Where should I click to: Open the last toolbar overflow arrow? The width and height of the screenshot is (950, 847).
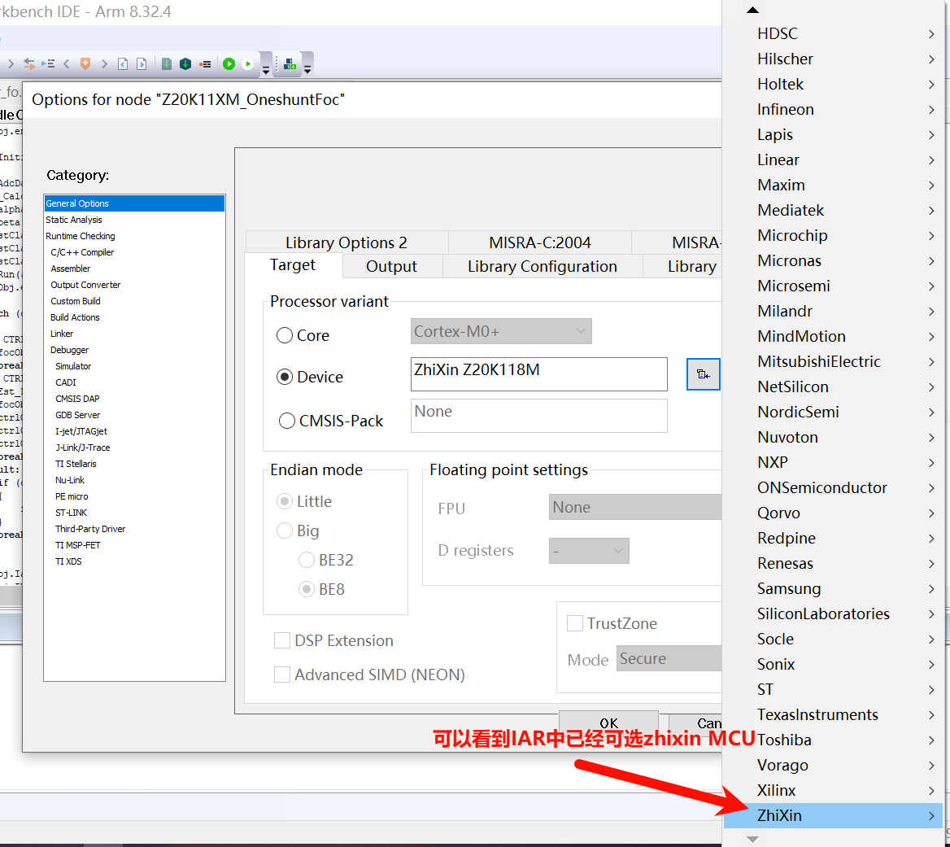307,70
